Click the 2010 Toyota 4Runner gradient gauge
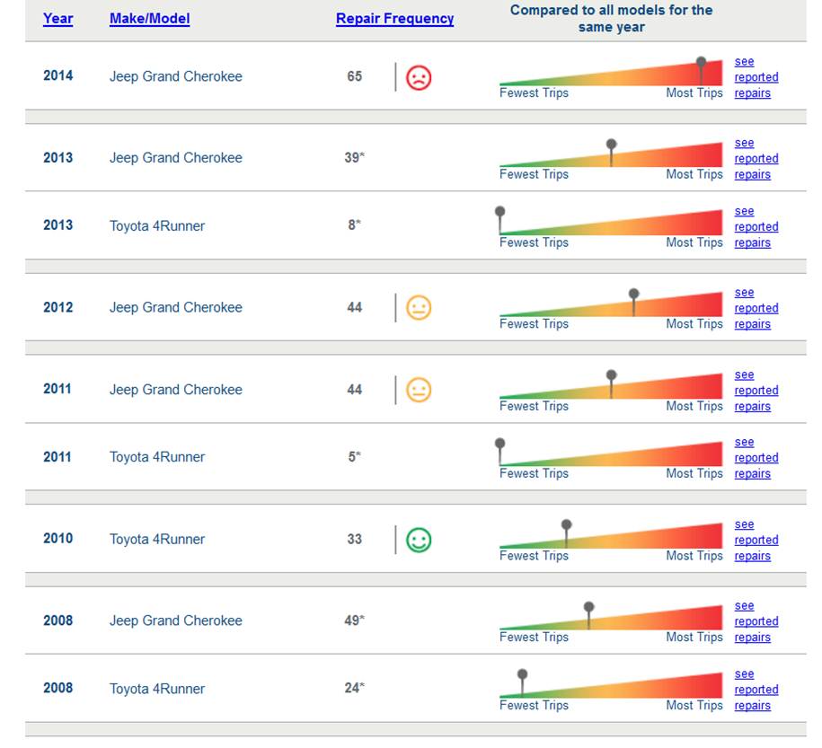The height and width of the screenshot is (748, 822). coord(611,536)
